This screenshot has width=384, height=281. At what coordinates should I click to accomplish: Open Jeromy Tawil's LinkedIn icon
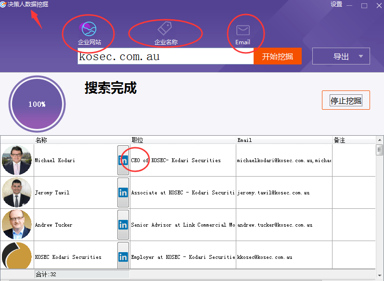tap(123, 192)
